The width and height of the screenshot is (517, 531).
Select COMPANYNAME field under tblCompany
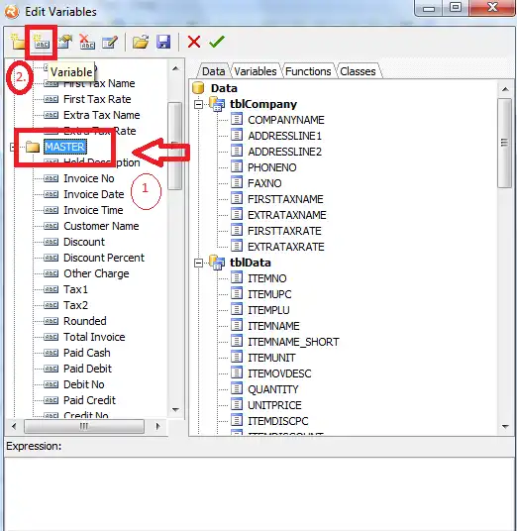pyautogui.click(x=286, y=120)
